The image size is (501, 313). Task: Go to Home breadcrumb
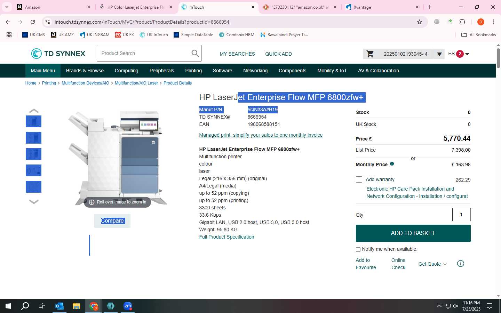coord(31,83)
